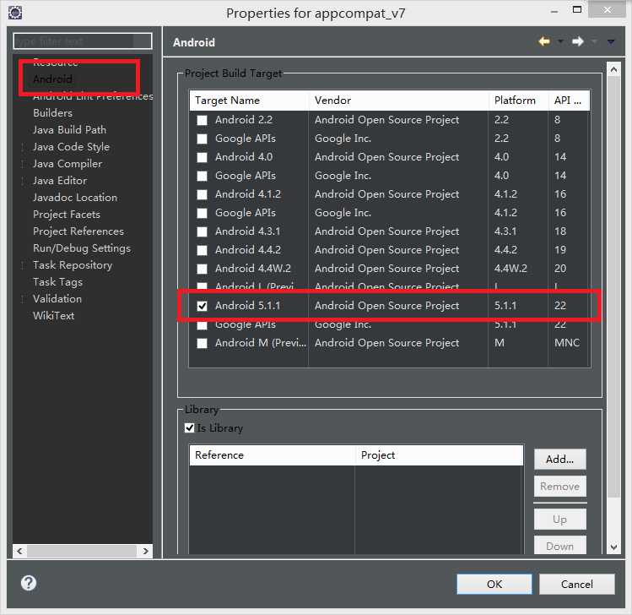Open the forward history dropdown arrow

pyautogui.click(x=594, y=41)
